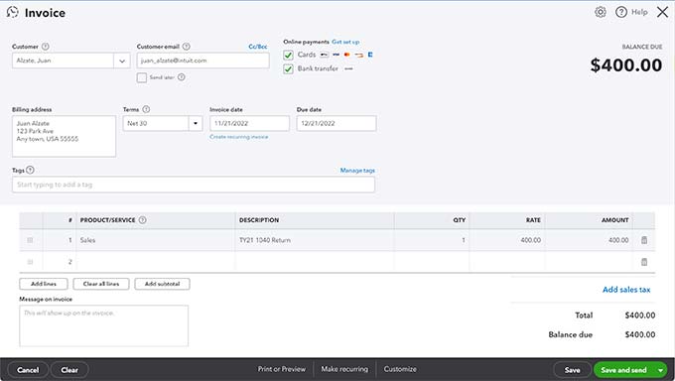The height and width of the screenshot is (381, 675).
Task: Delete line 2 with trash icon
Action: click(x=644, y=262)
